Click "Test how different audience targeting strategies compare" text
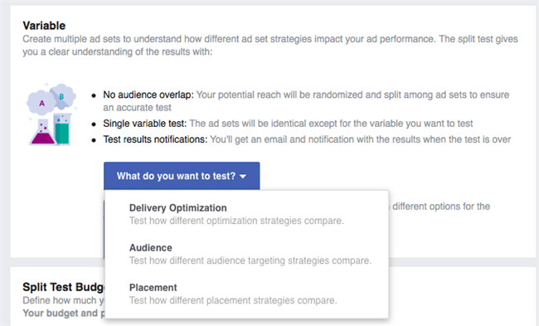This screenshot has height=326, width=539. point(250,260)
